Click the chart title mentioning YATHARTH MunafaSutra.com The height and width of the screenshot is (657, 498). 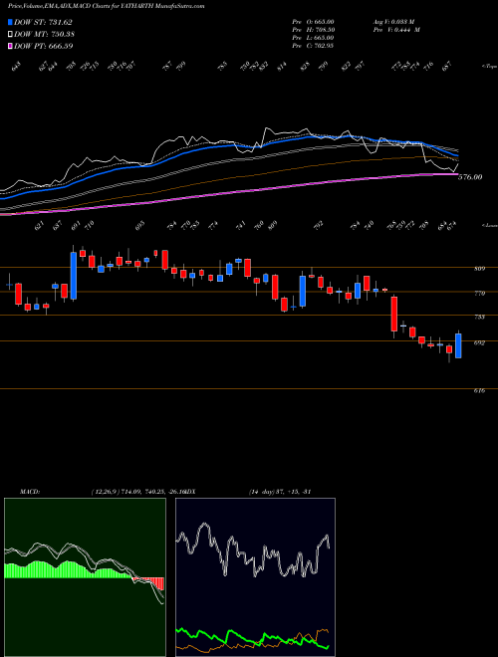coord(107,7)
